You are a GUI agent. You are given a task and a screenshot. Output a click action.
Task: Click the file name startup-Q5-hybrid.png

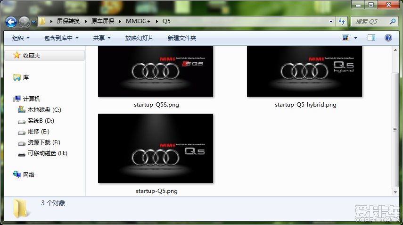pyautogui.click(x=305, y=105)
